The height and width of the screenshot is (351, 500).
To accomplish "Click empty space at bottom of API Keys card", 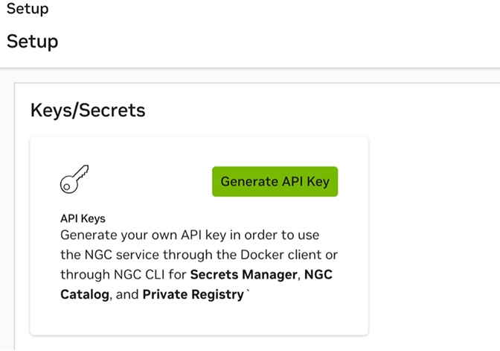I will point(199,320).
